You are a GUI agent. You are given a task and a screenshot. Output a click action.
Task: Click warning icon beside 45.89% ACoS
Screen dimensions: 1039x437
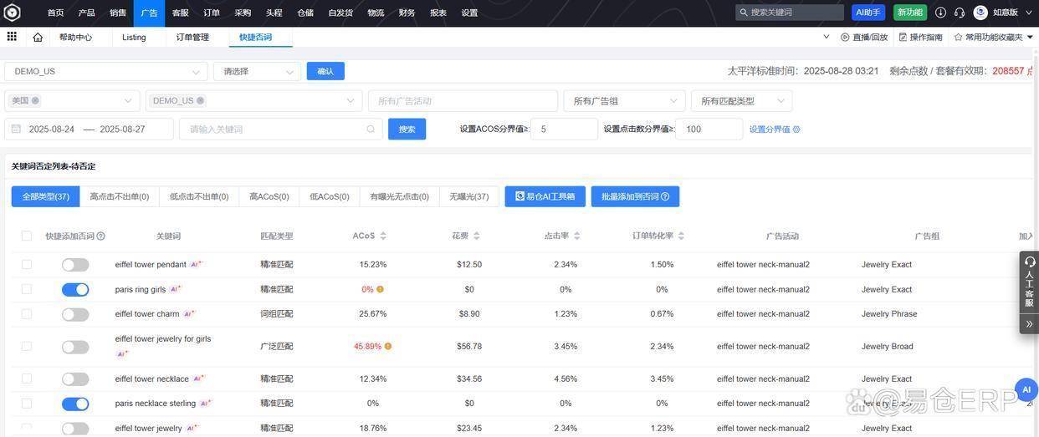pyautogui.click(x=387, y=346)
